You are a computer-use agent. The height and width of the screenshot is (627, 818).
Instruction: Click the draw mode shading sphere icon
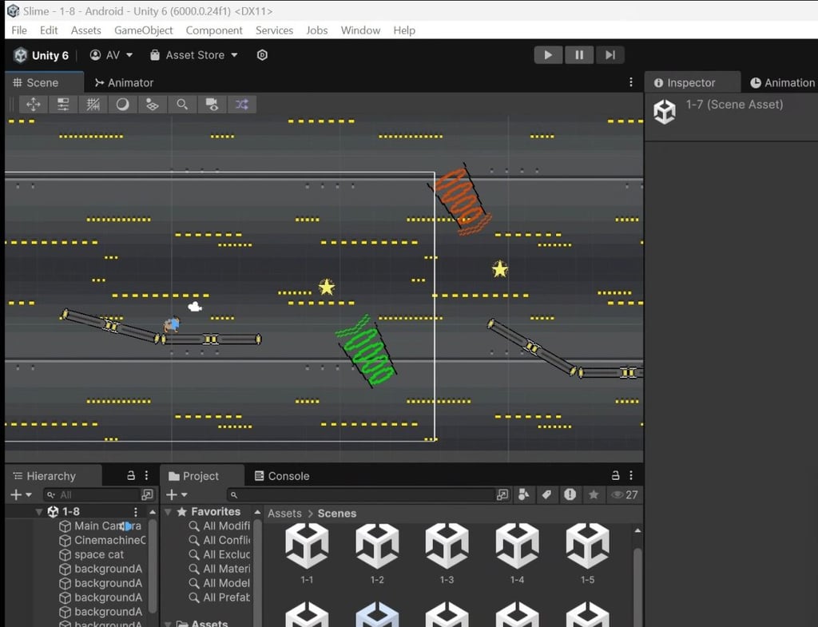pos(122,105)
